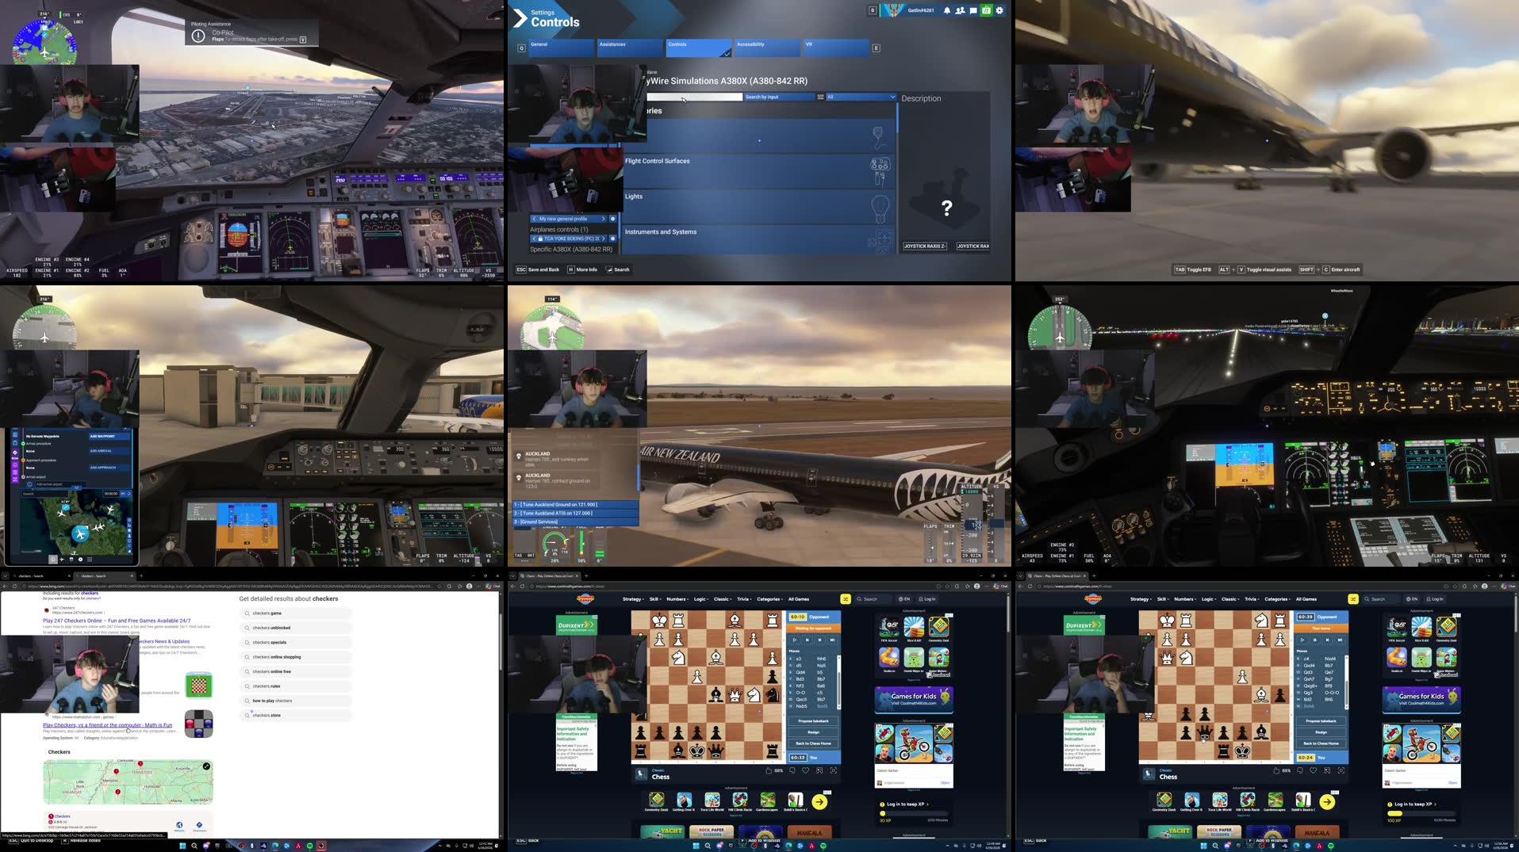Expand the Strategy menu on Coolmath Games
This screenshot has height=852, width=1519.
tap(632, 599)
